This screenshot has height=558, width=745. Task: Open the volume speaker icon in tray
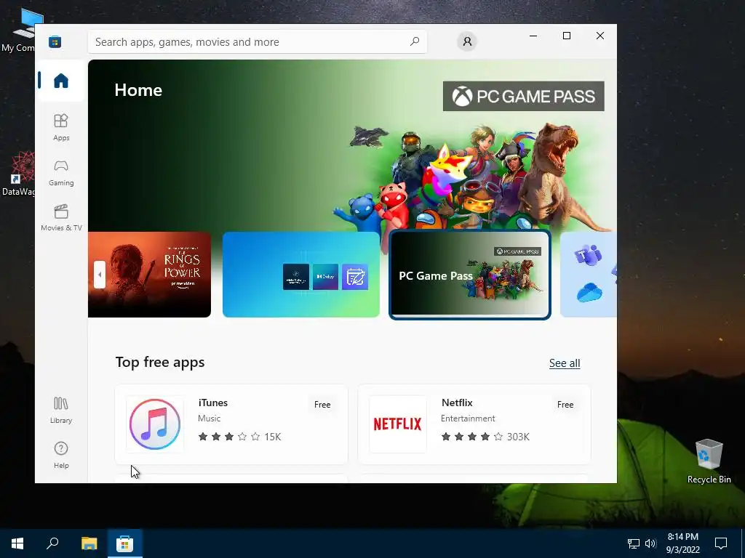coord(650,543)
